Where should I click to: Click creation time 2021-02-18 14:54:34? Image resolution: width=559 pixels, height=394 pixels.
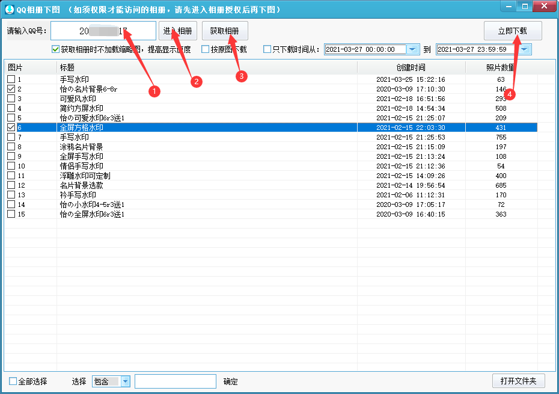click(x=411, y=108)
